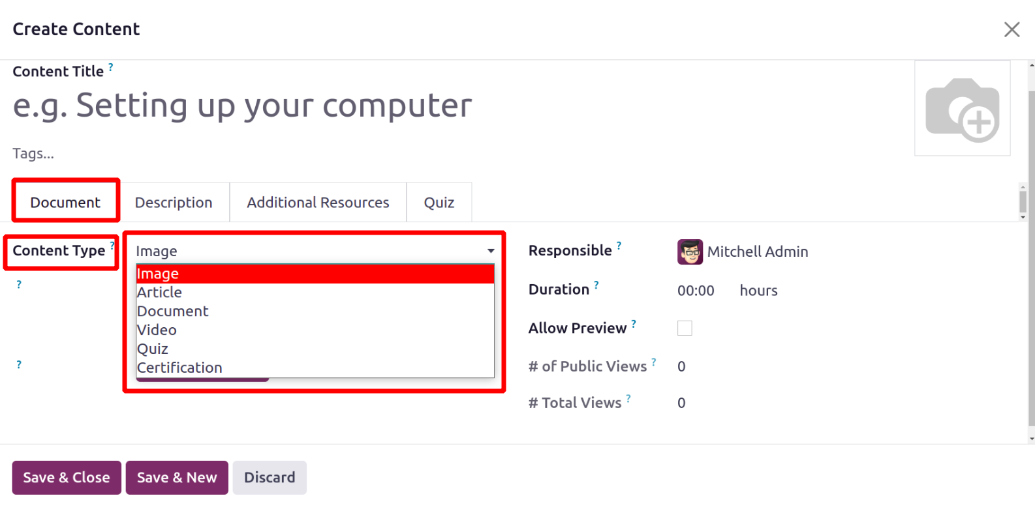This screenshot has width=1035, height=509.
Task: Click Mitchell Admin avatar icon
Action: [x=690, y=252]
